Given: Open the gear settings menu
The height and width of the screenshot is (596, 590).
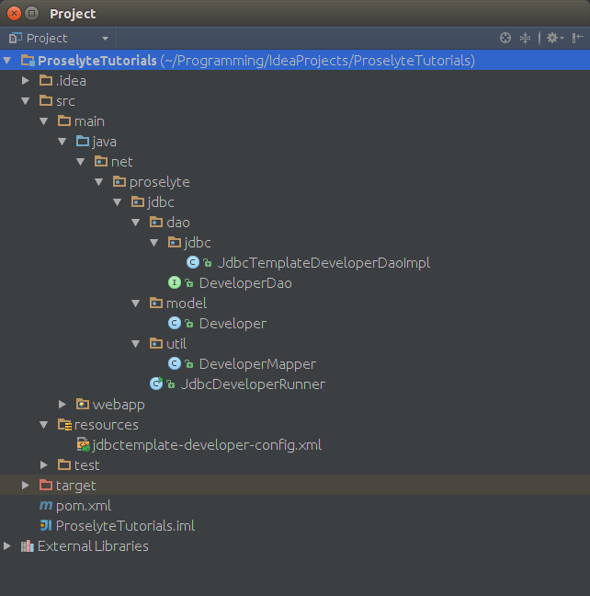Looking at the screenshot, I should [x=551, y=38].
